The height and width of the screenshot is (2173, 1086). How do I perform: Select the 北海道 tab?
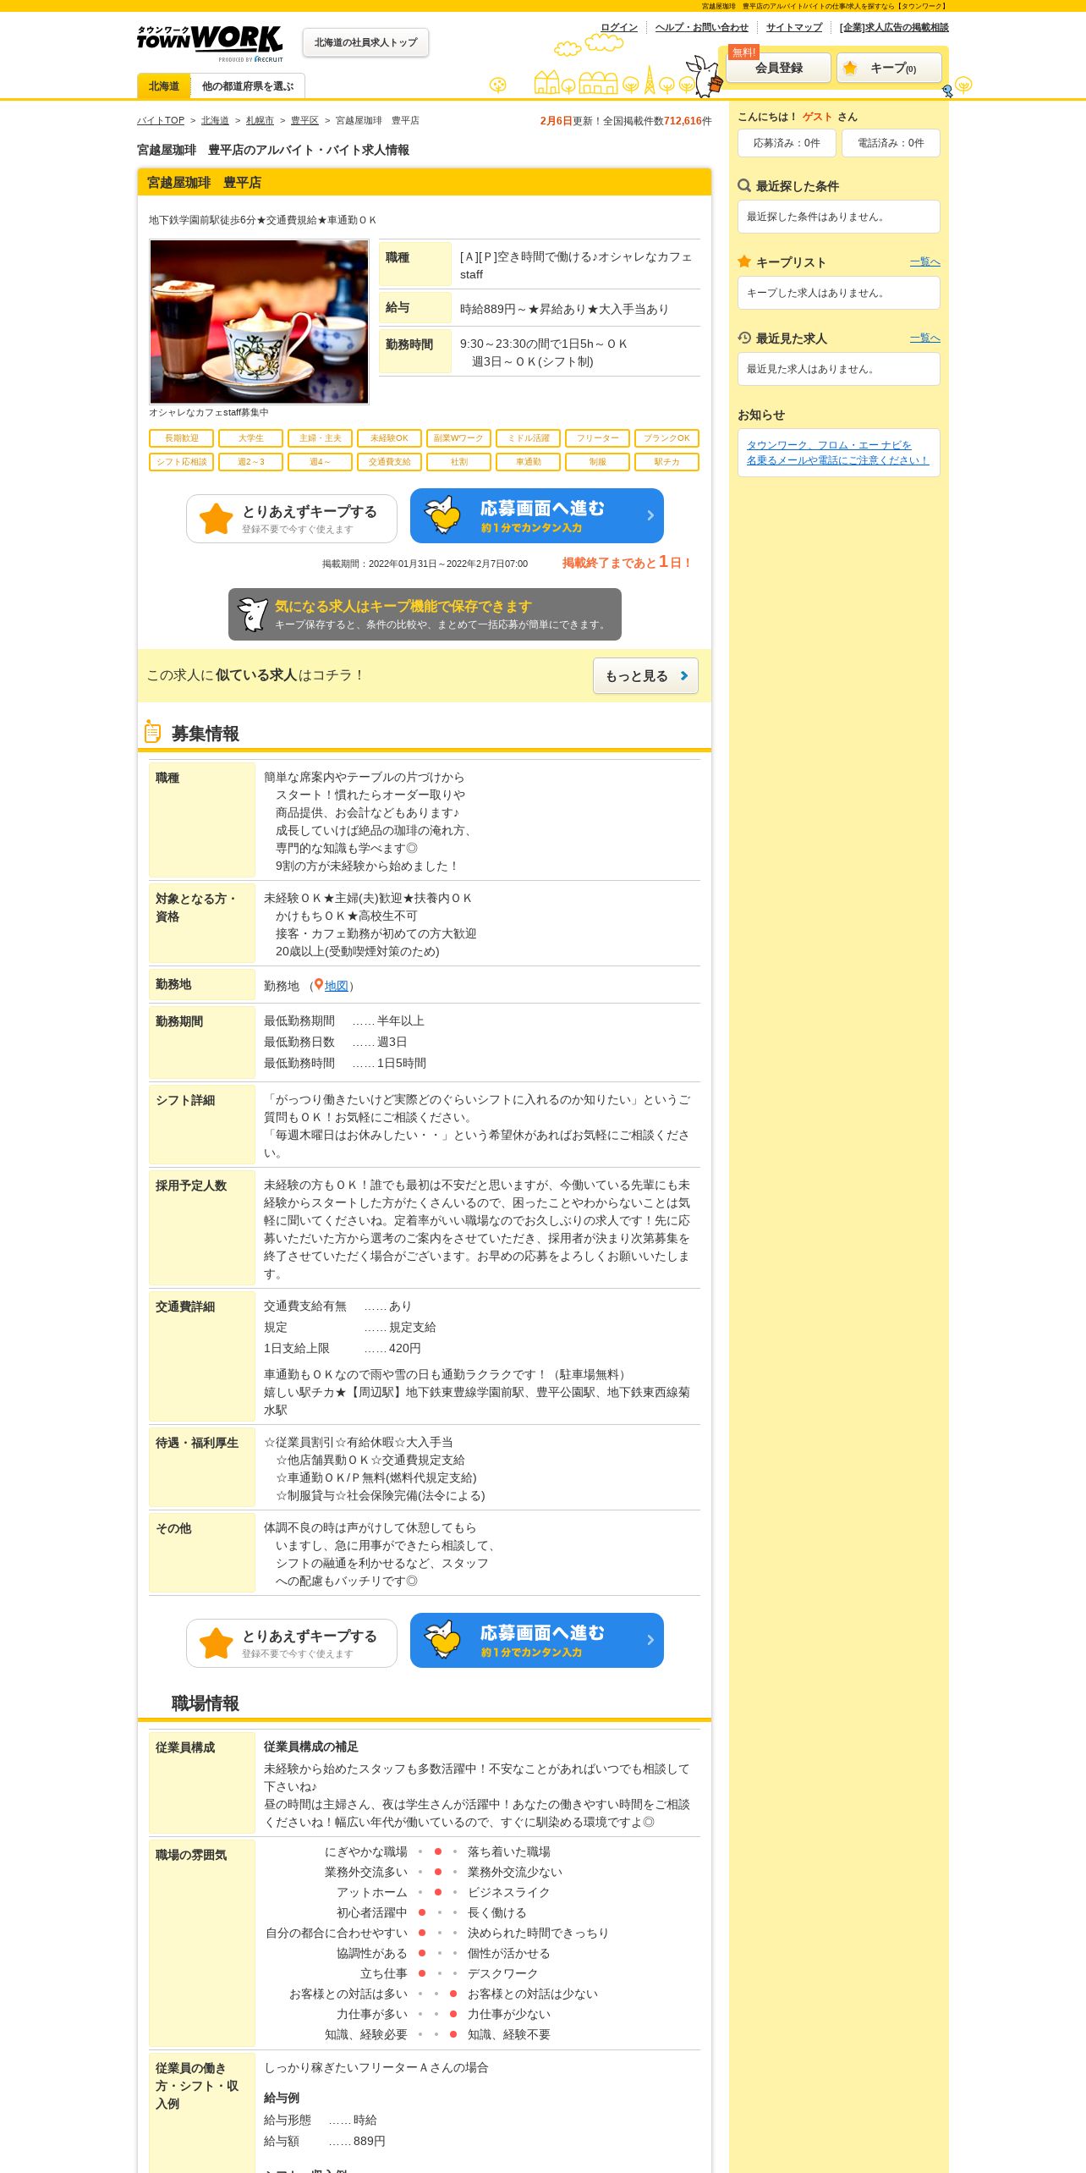[163, 86]
